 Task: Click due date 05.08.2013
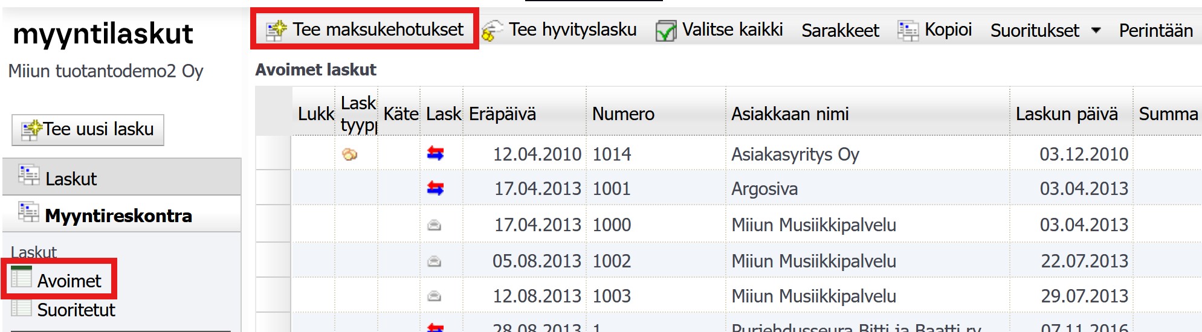coord(537,261)
